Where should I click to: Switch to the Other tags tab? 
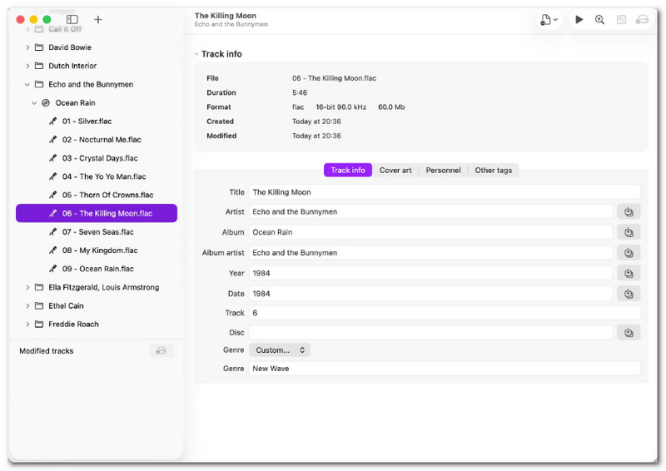point(493,171)
